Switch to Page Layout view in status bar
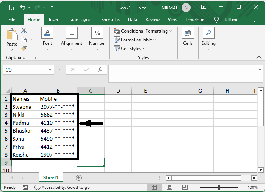Viewport: 266px width, 193px height. coord(171,187)
